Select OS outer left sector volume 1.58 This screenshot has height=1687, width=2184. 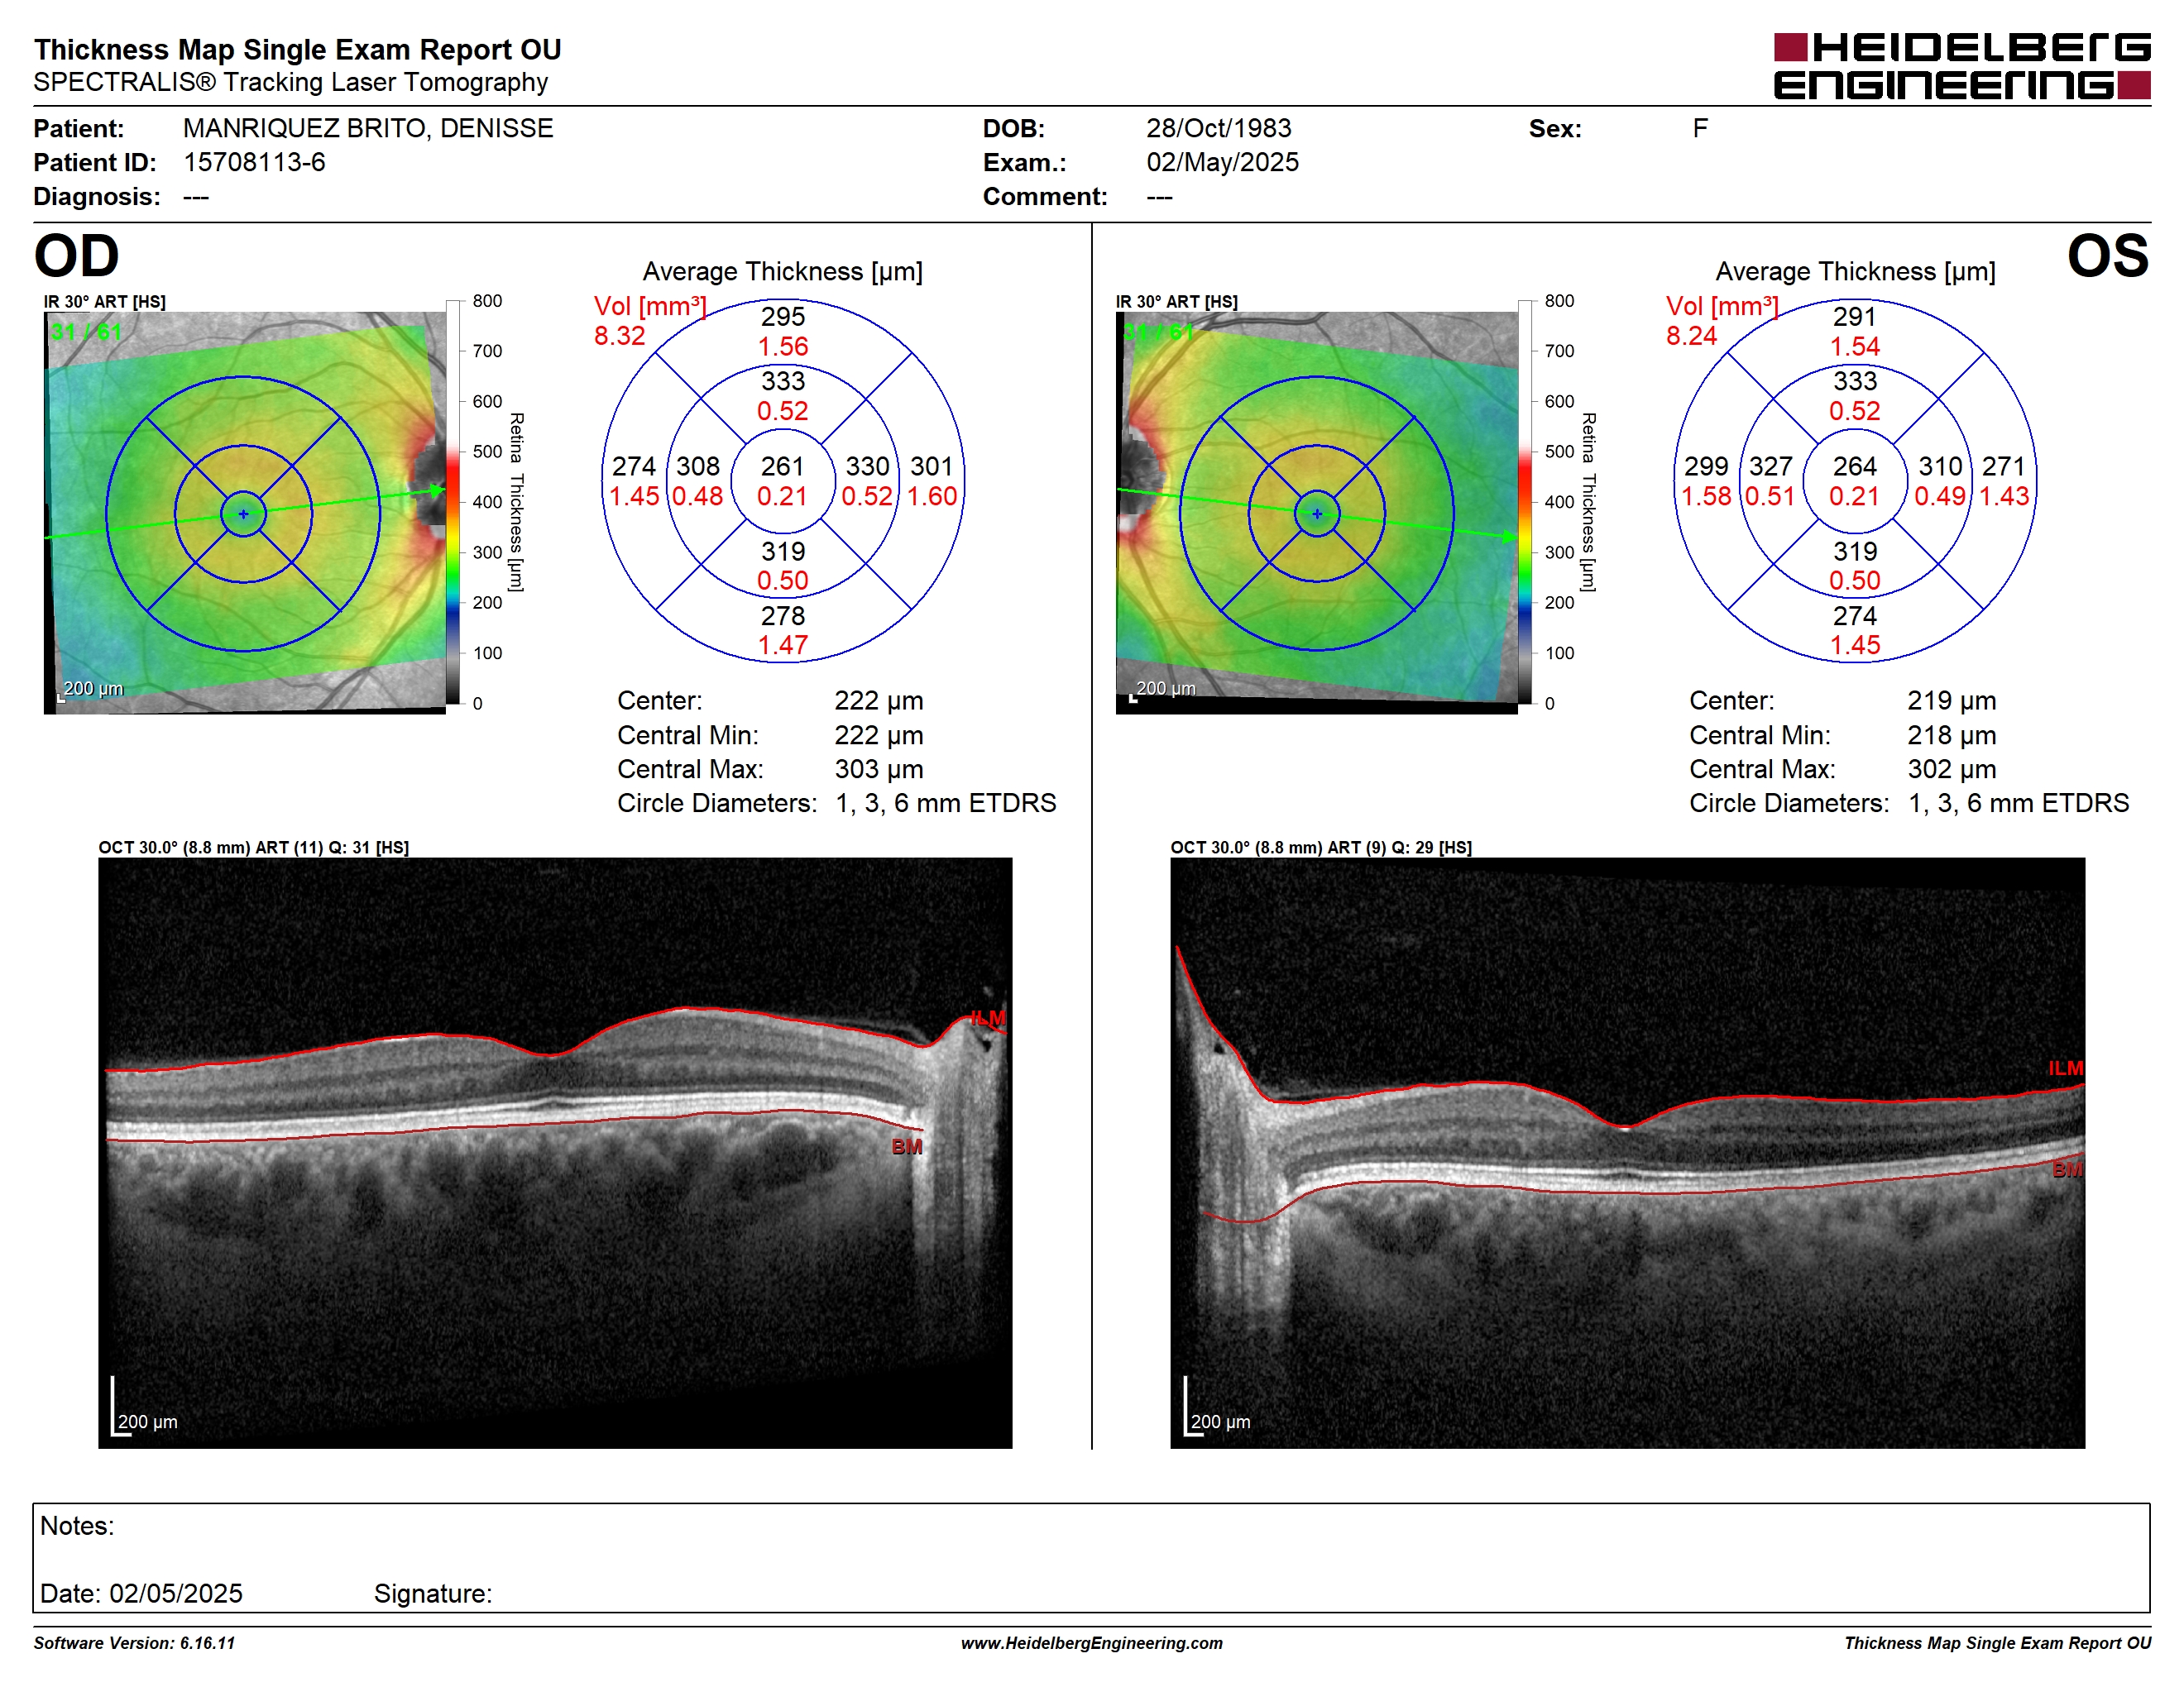click(1705, 495)
